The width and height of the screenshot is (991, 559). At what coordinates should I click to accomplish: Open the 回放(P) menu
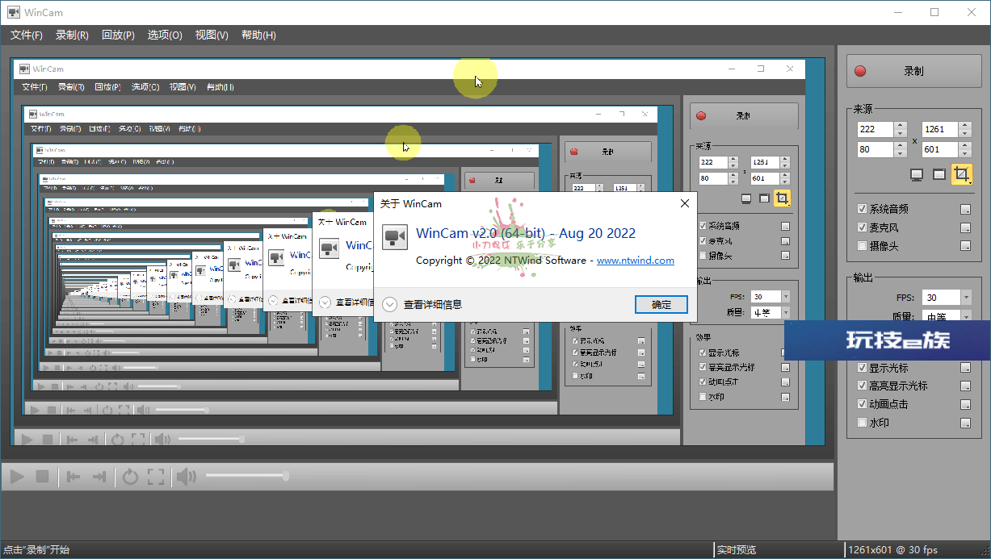point(118,35)
